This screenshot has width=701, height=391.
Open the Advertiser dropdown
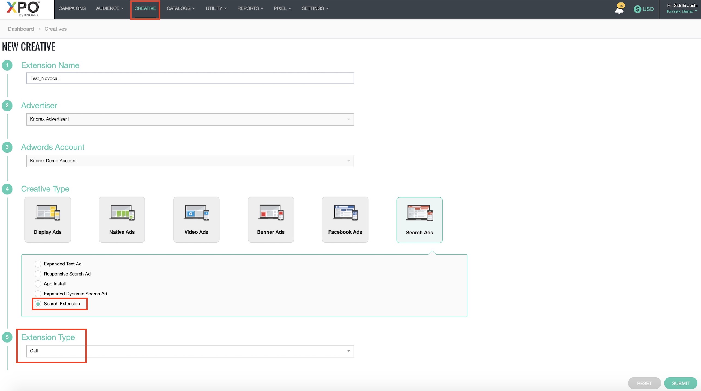pos(190,119)
